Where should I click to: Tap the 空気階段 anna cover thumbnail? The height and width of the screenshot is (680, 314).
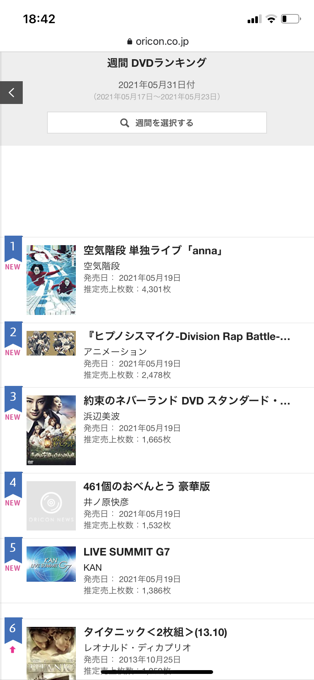[51, 280]
